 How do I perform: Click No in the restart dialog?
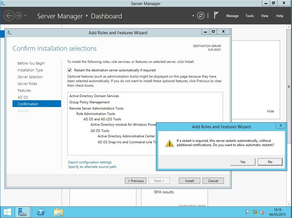270,162
